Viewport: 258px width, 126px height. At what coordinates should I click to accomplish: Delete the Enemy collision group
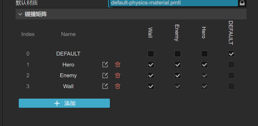tap(118, 75)
